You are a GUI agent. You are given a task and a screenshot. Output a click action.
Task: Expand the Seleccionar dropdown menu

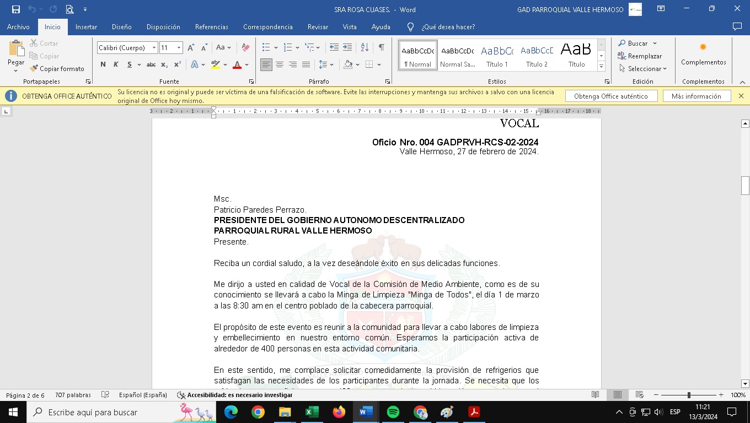click(x=643, y=69)
